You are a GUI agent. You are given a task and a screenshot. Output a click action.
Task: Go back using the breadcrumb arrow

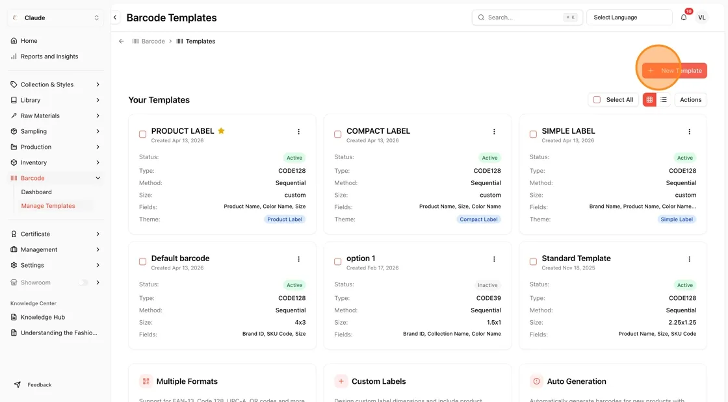[121, 42]
